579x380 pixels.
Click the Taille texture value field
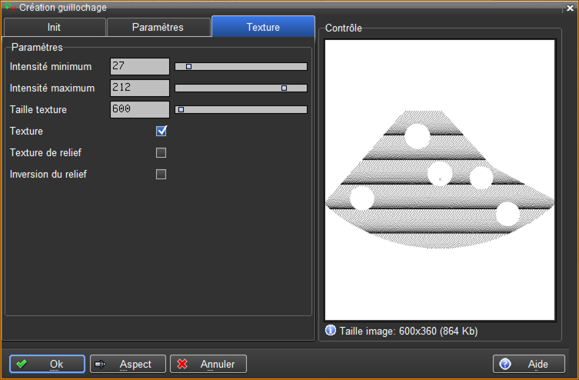[140, 109]
